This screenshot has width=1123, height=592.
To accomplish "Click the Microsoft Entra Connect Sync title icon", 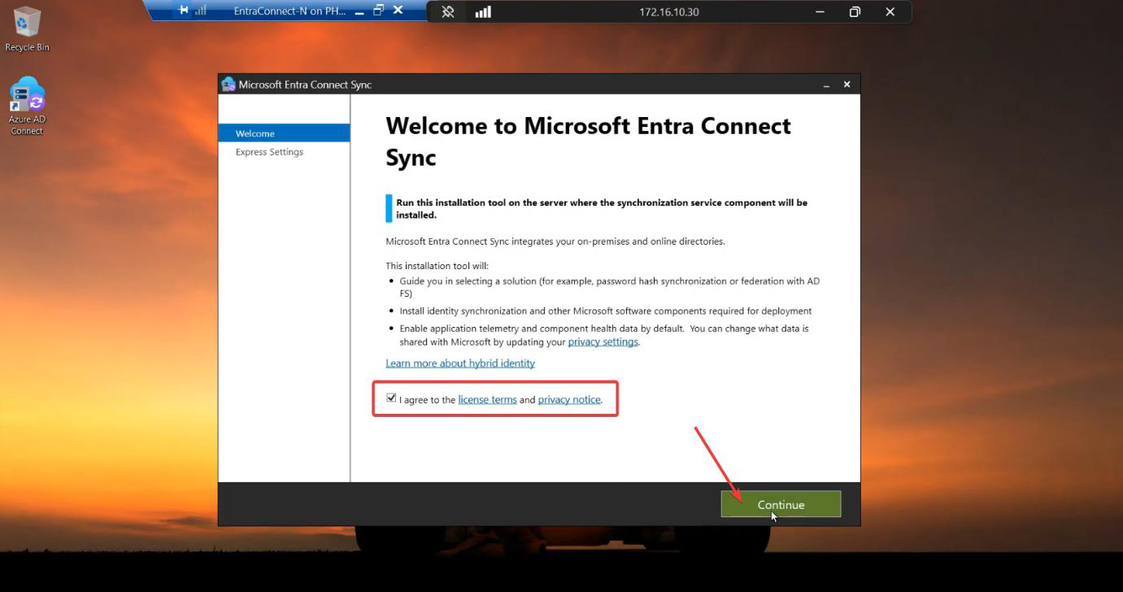I will click(229, 85).
